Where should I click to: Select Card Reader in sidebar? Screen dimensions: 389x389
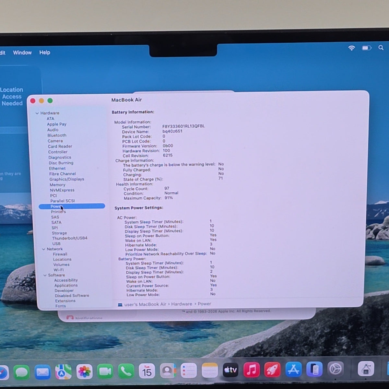click(x=60, y=146)
